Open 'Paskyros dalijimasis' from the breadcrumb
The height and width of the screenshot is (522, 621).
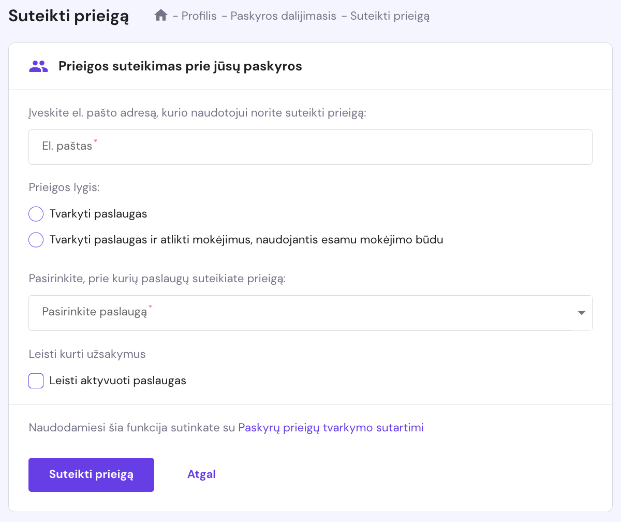click(284, 16)
